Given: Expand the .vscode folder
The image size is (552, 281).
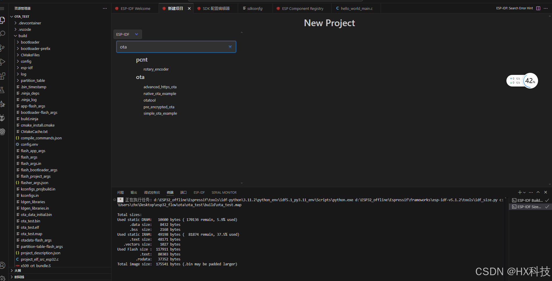Looking at the screenshot, I should tap(25, 29).
